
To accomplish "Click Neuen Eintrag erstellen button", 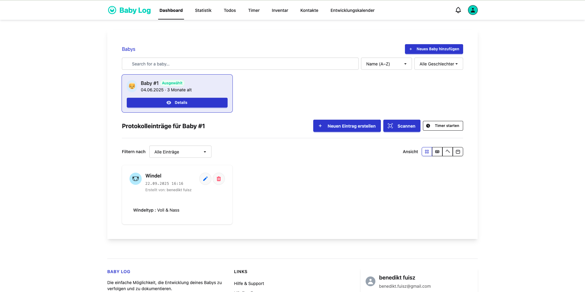I will (347, 126).
